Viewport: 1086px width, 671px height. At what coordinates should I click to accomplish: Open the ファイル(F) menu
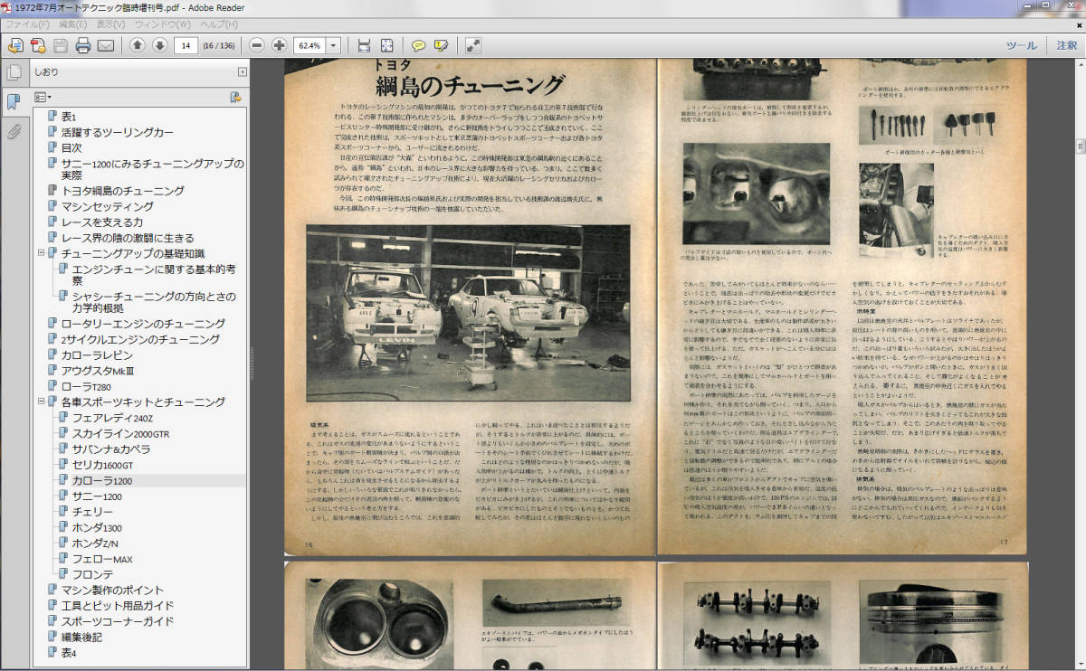pyautogui.click(x=27, y=24)
